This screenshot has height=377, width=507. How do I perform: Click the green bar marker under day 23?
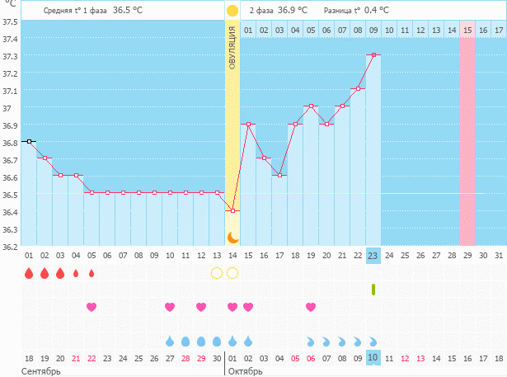click(x=373, y=289)
